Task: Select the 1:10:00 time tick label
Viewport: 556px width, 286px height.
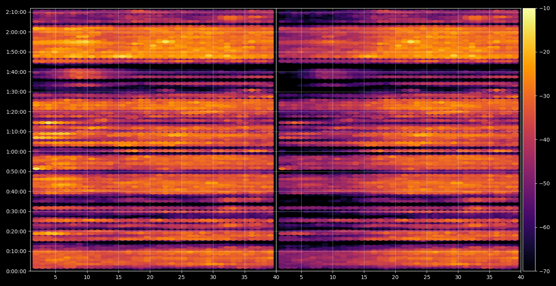Action: tap(16, 132)
